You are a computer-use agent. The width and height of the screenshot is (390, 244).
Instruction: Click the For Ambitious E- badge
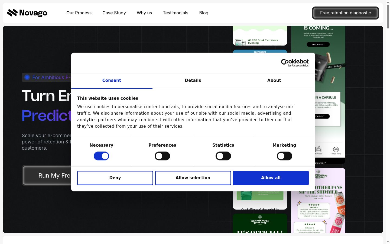point(47,77)
